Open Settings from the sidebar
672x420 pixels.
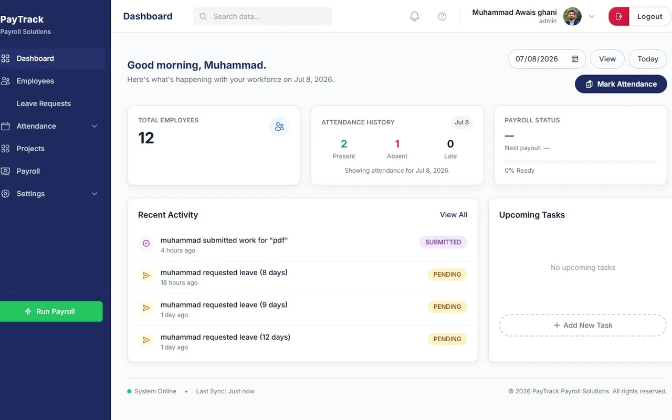pos(51,194)
